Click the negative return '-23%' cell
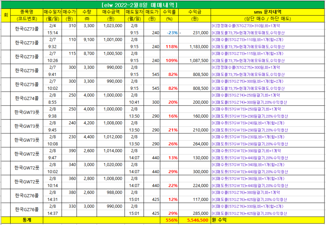Screen dimensions: 326x225 pyautogui.click(x=169, y=33)
